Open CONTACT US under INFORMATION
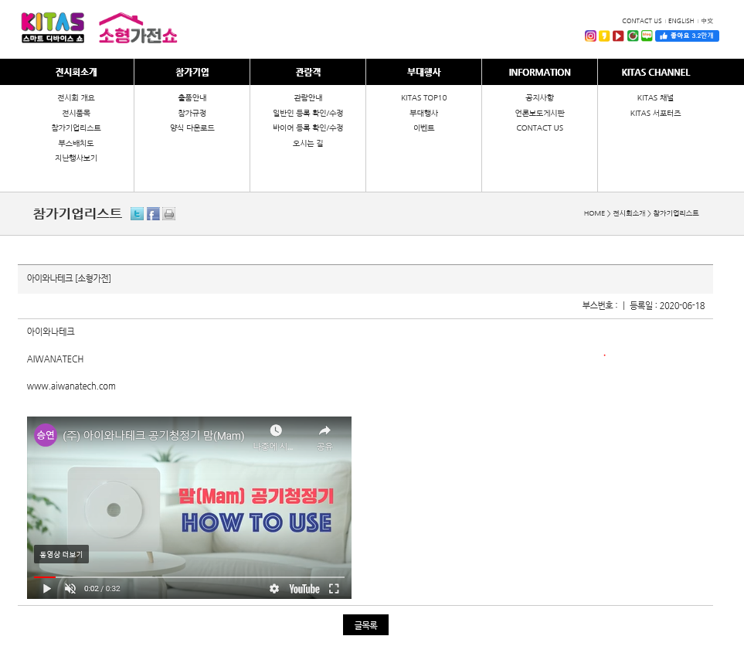The image size is (744, 653). [539, 128]
